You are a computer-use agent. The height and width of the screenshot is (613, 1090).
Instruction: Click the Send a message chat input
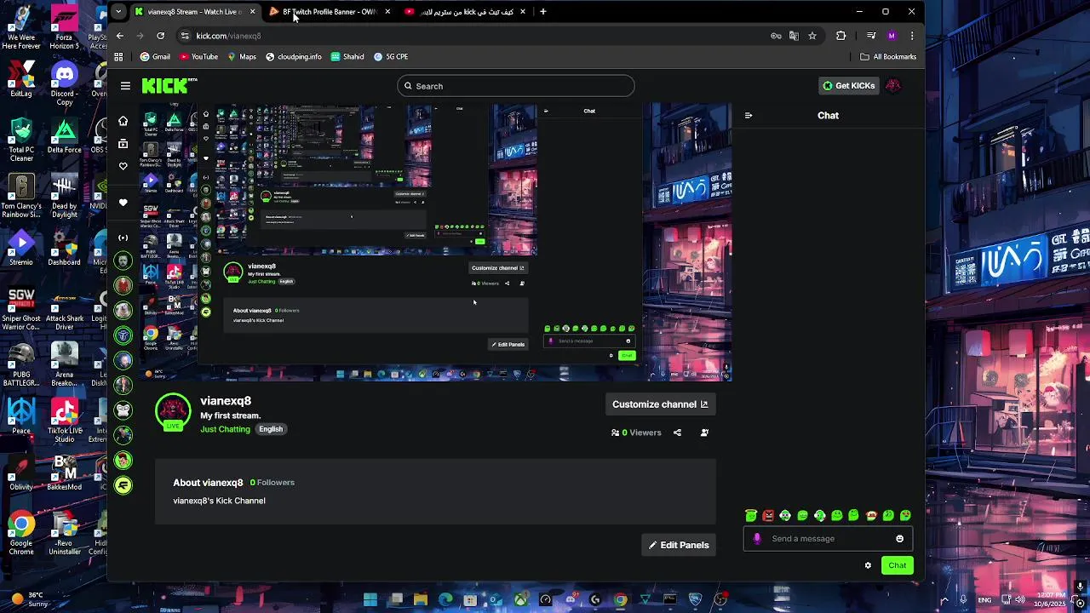click(828, 539)
